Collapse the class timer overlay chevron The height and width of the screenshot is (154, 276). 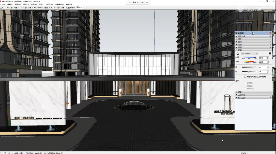pyautogui.click(x=147, y=2)
